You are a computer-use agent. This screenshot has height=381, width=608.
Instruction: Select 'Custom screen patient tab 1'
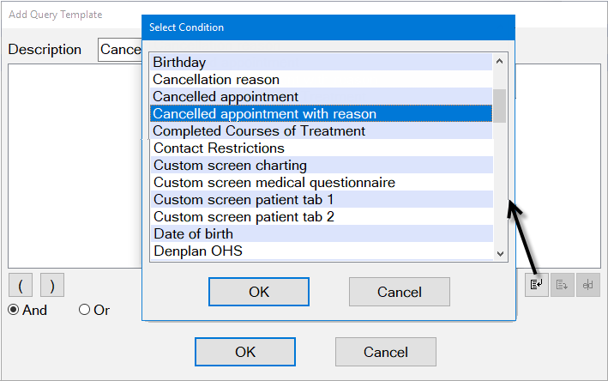pyautogui.click(x=321, y=199)
